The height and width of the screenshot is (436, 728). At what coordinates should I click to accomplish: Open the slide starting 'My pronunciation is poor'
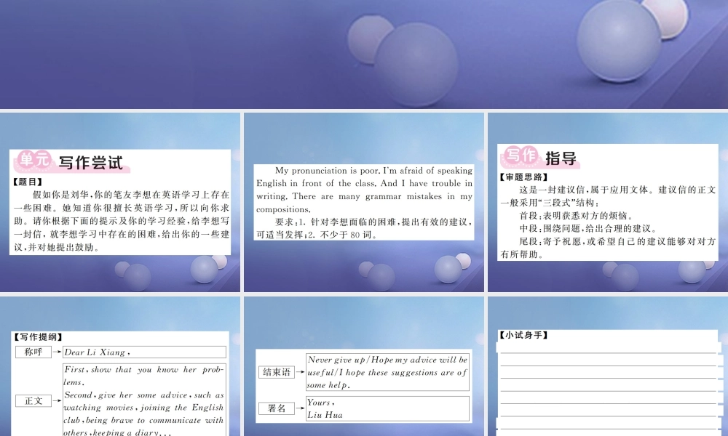tap(363, 202)
